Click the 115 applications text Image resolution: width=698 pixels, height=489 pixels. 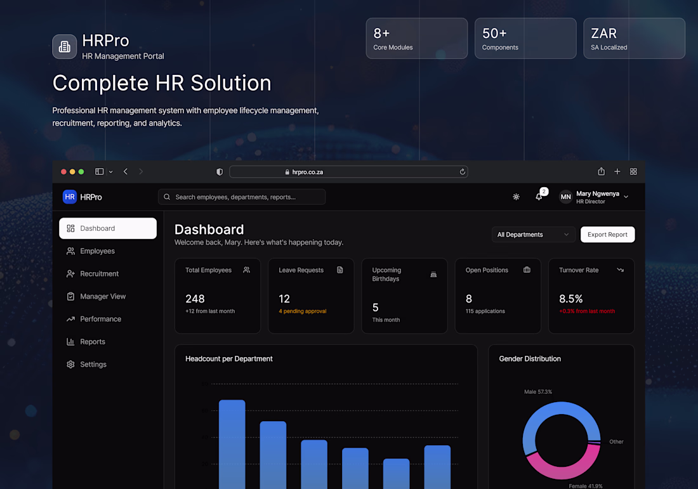click(x=485, y=311)
